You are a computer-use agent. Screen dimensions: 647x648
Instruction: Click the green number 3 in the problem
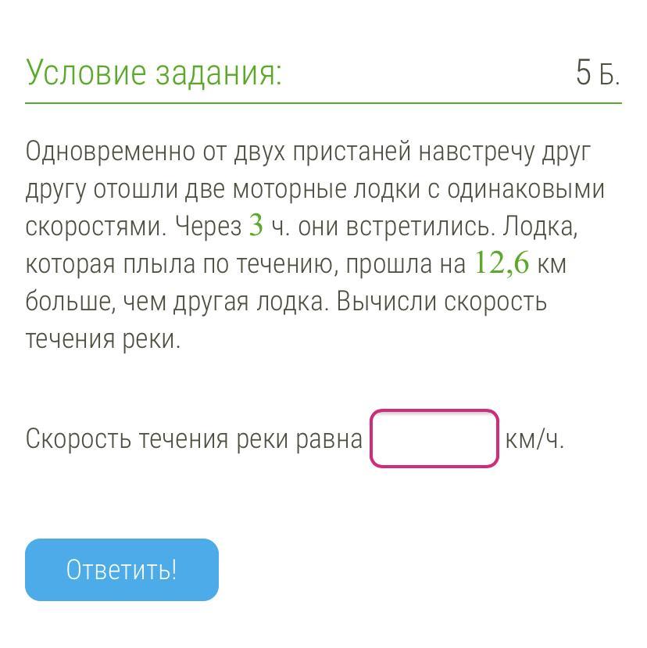coord(256,226)
